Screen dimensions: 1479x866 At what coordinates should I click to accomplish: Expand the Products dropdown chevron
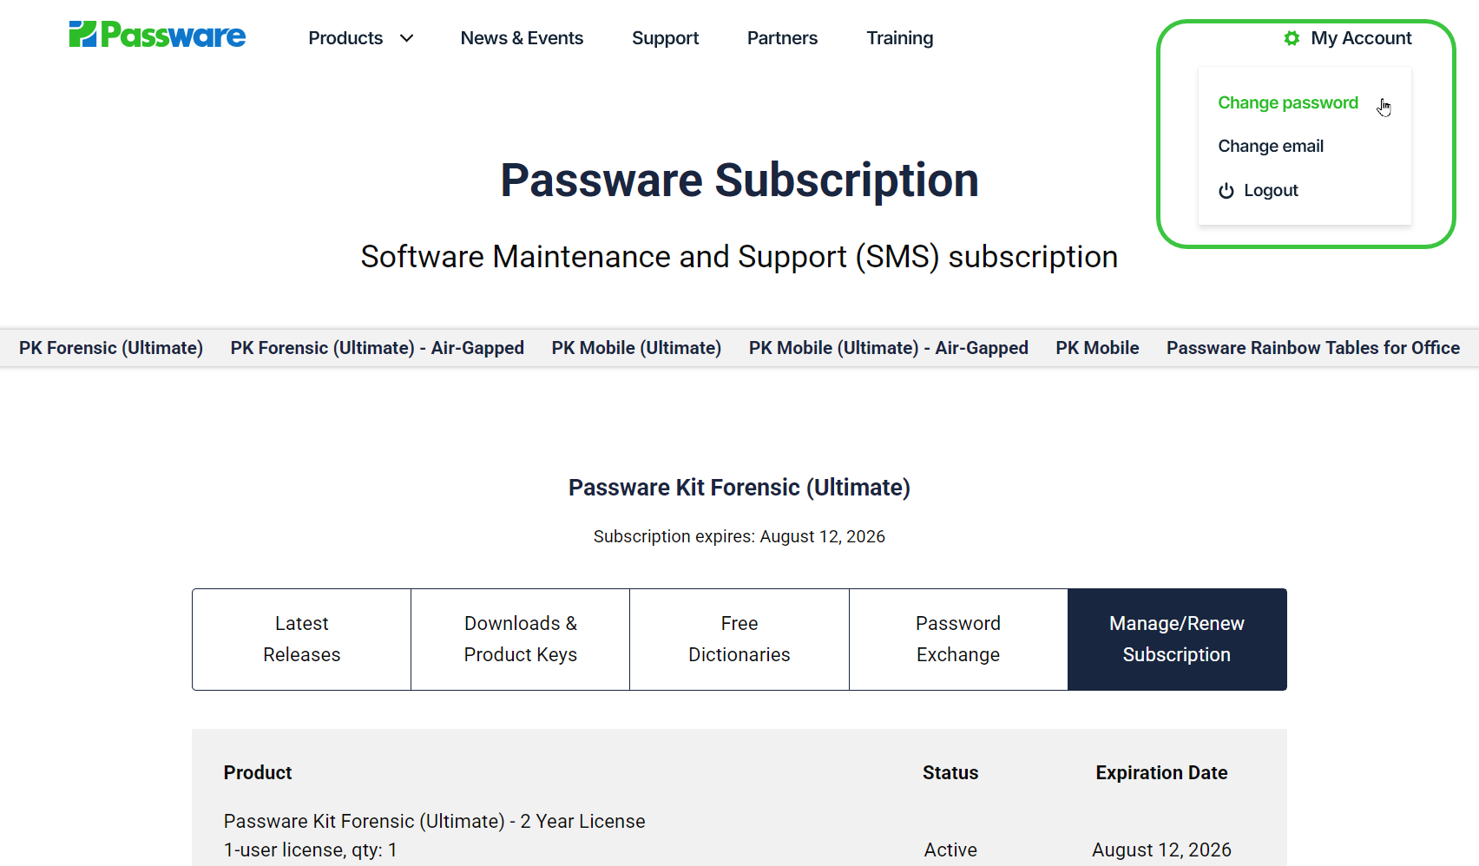406,38
